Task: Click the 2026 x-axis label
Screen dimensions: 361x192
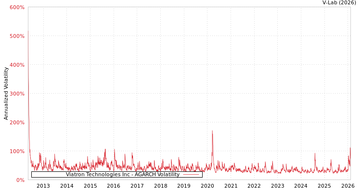Action: [348, 186]
